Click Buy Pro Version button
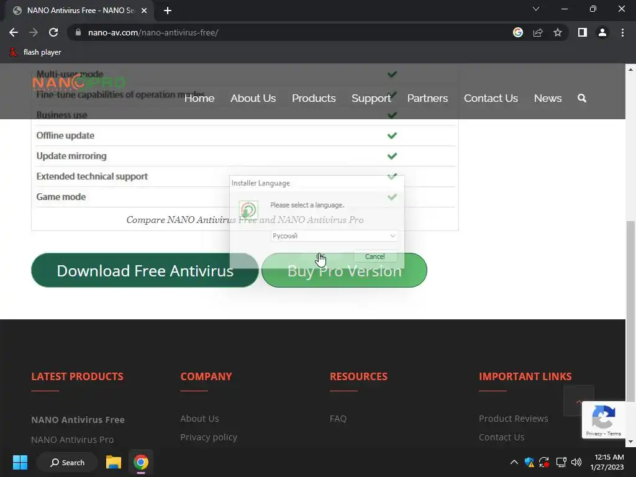This screenshot has width=636, height=477. 344,271
